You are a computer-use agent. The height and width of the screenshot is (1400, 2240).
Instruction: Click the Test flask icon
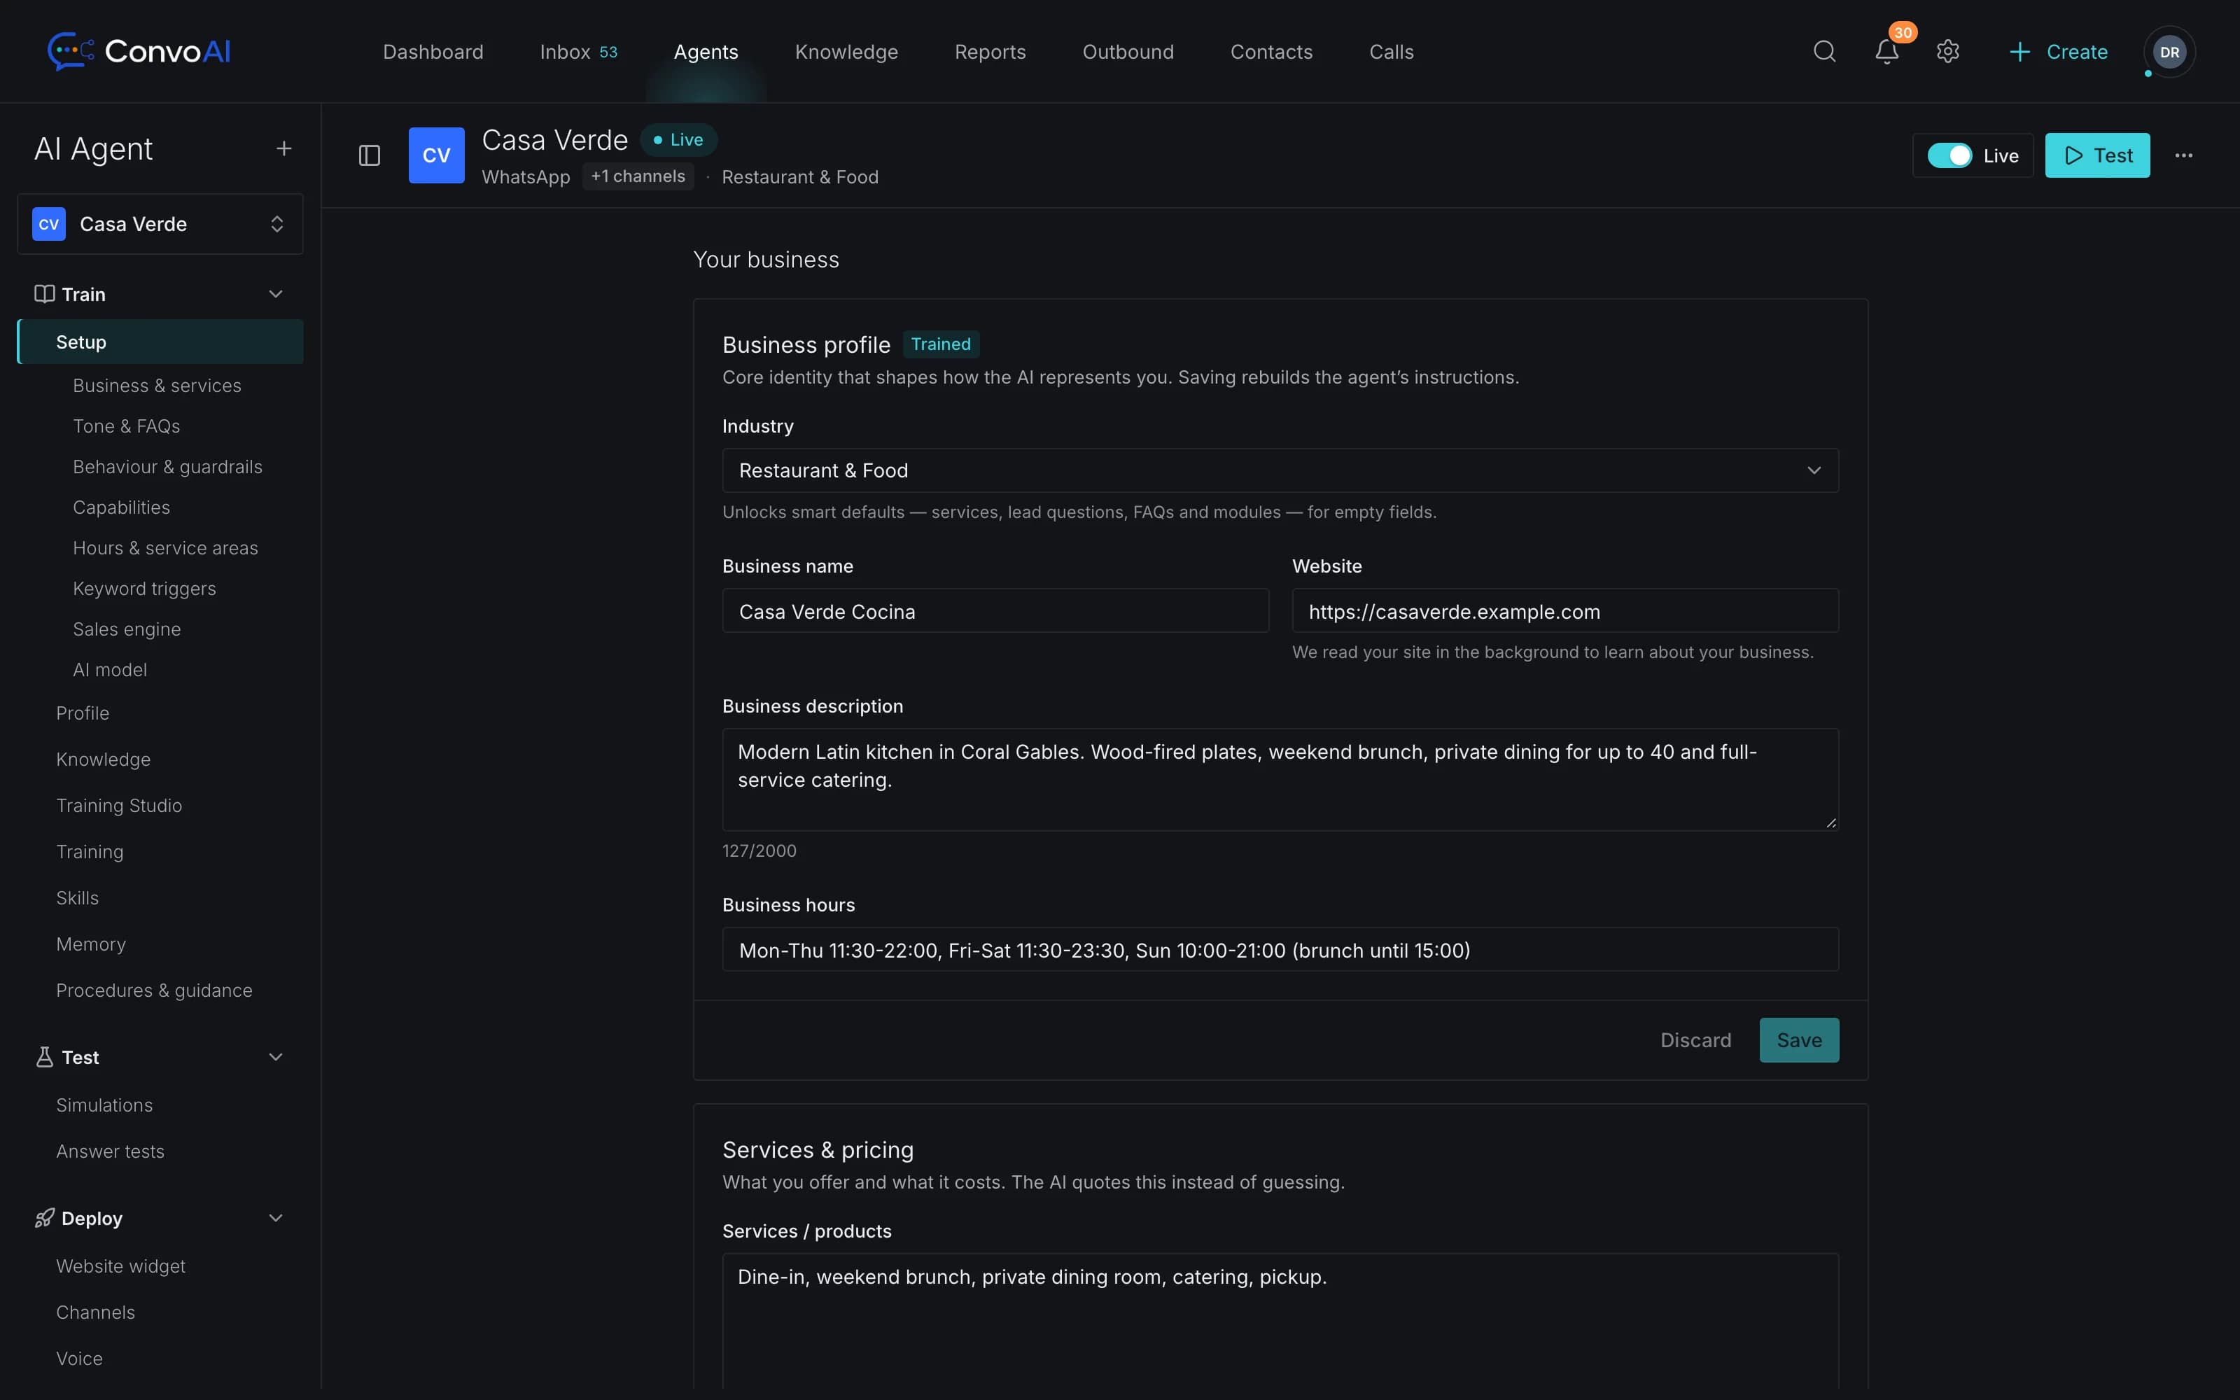(44, 1056)
